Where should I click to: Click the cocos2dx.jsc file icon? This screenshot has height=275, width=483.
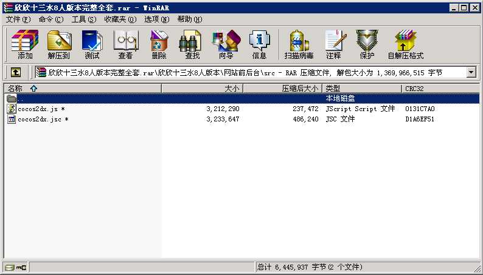pos(12,119)
